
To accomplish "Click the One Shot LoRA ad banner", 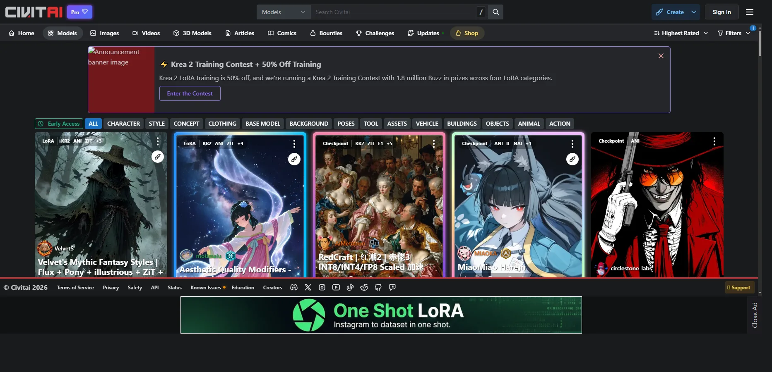I will click(381, 315).
